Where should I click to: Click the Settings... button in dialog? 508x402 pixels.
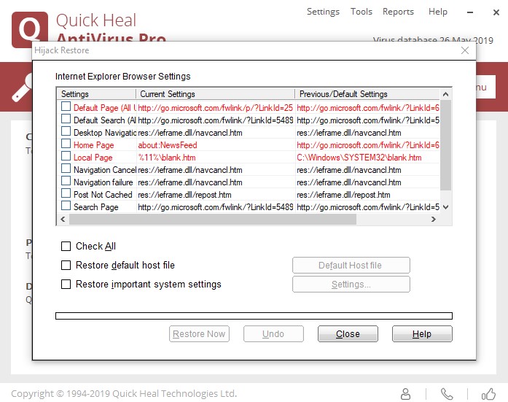coord(351,285)
